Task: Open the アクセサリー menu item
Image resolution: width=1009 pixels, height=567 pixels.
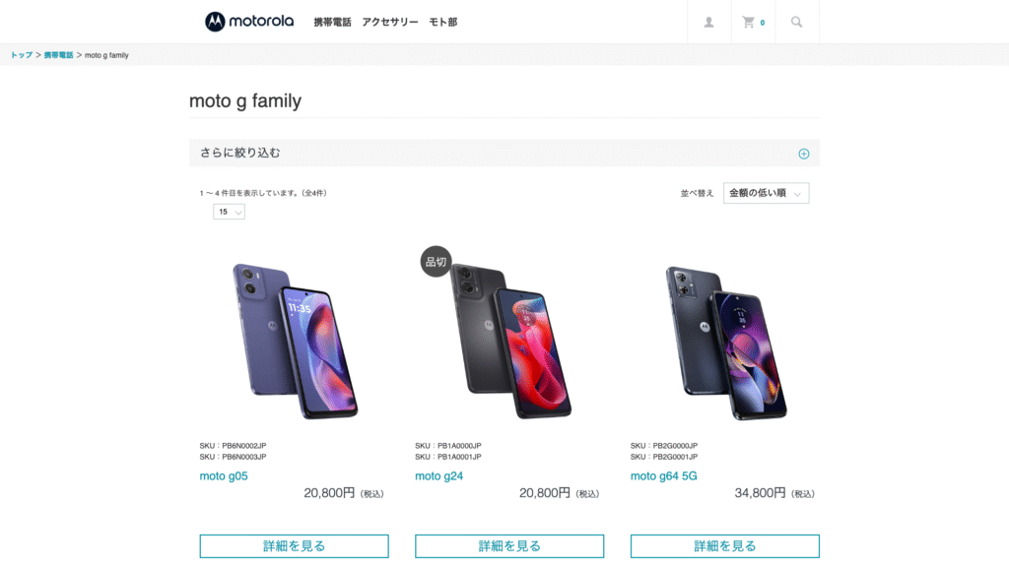Action: (390, 22)
